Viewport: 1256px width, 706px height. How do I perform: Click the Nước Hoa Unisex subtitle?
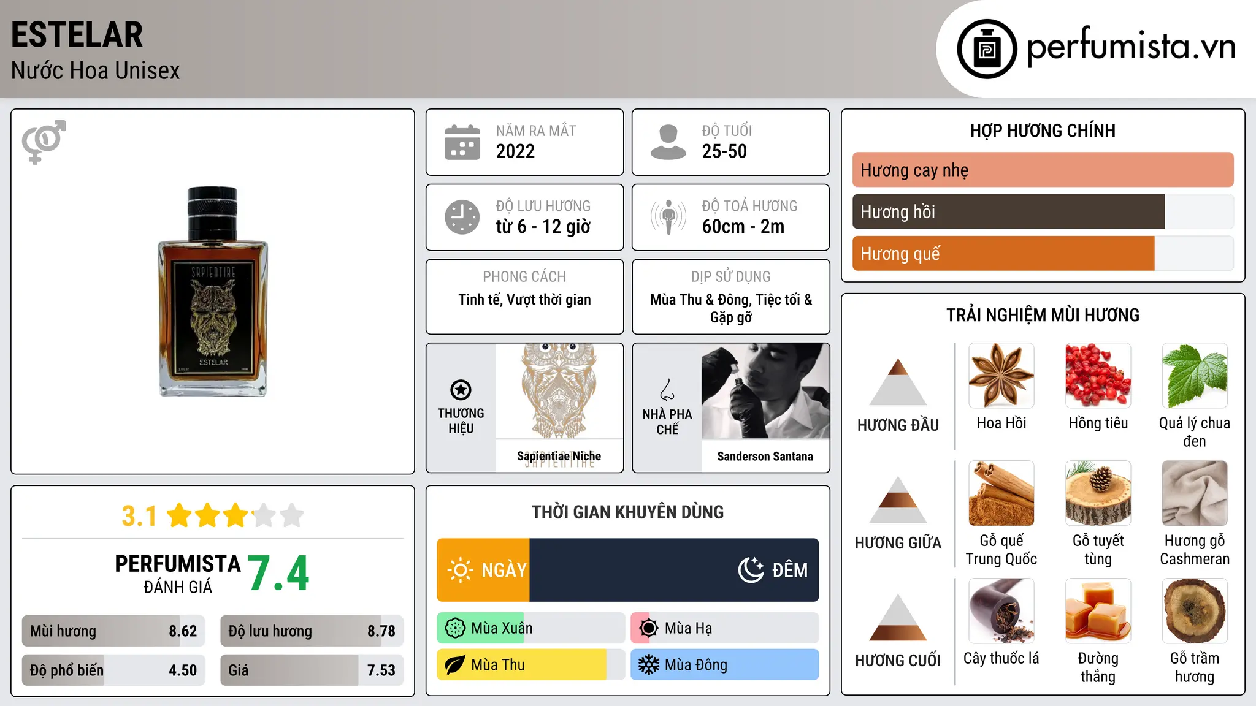95,70
